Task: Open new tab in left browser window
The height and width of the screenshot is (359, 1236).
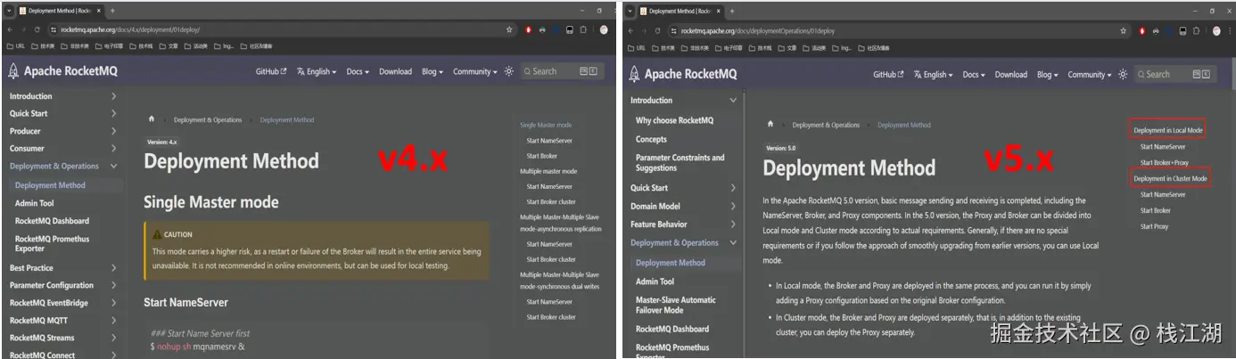Action: (x=113, y=11)
